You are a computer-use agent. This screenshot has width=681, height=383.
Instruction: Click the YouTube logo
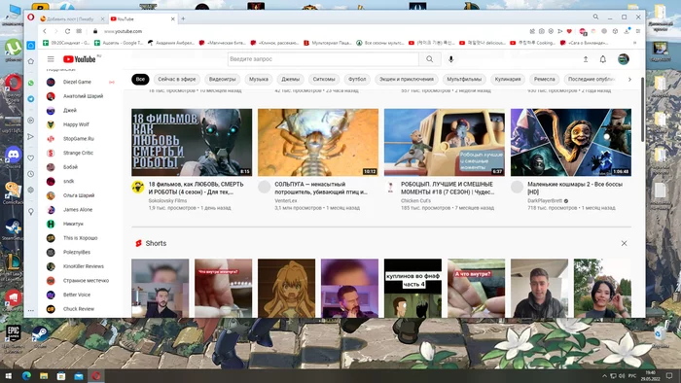80,59
